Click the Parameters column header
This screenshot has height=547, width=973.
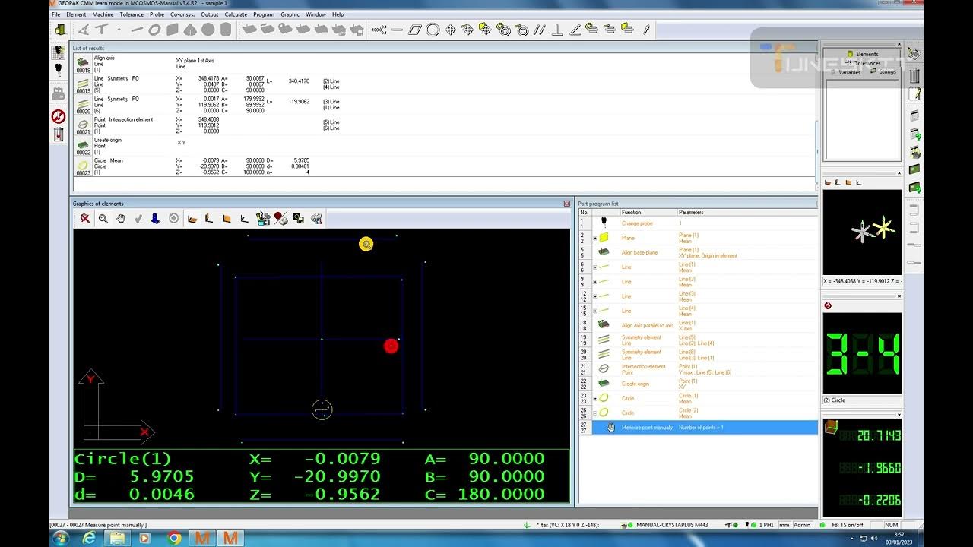click(x=746, y=213)
